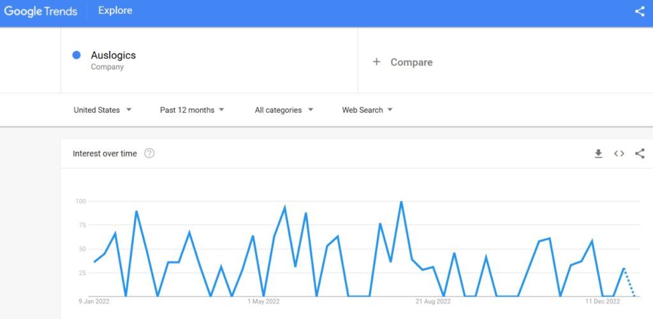Open the United States region dropdown
Screen dimensions: 653x319
coord(103,110)
